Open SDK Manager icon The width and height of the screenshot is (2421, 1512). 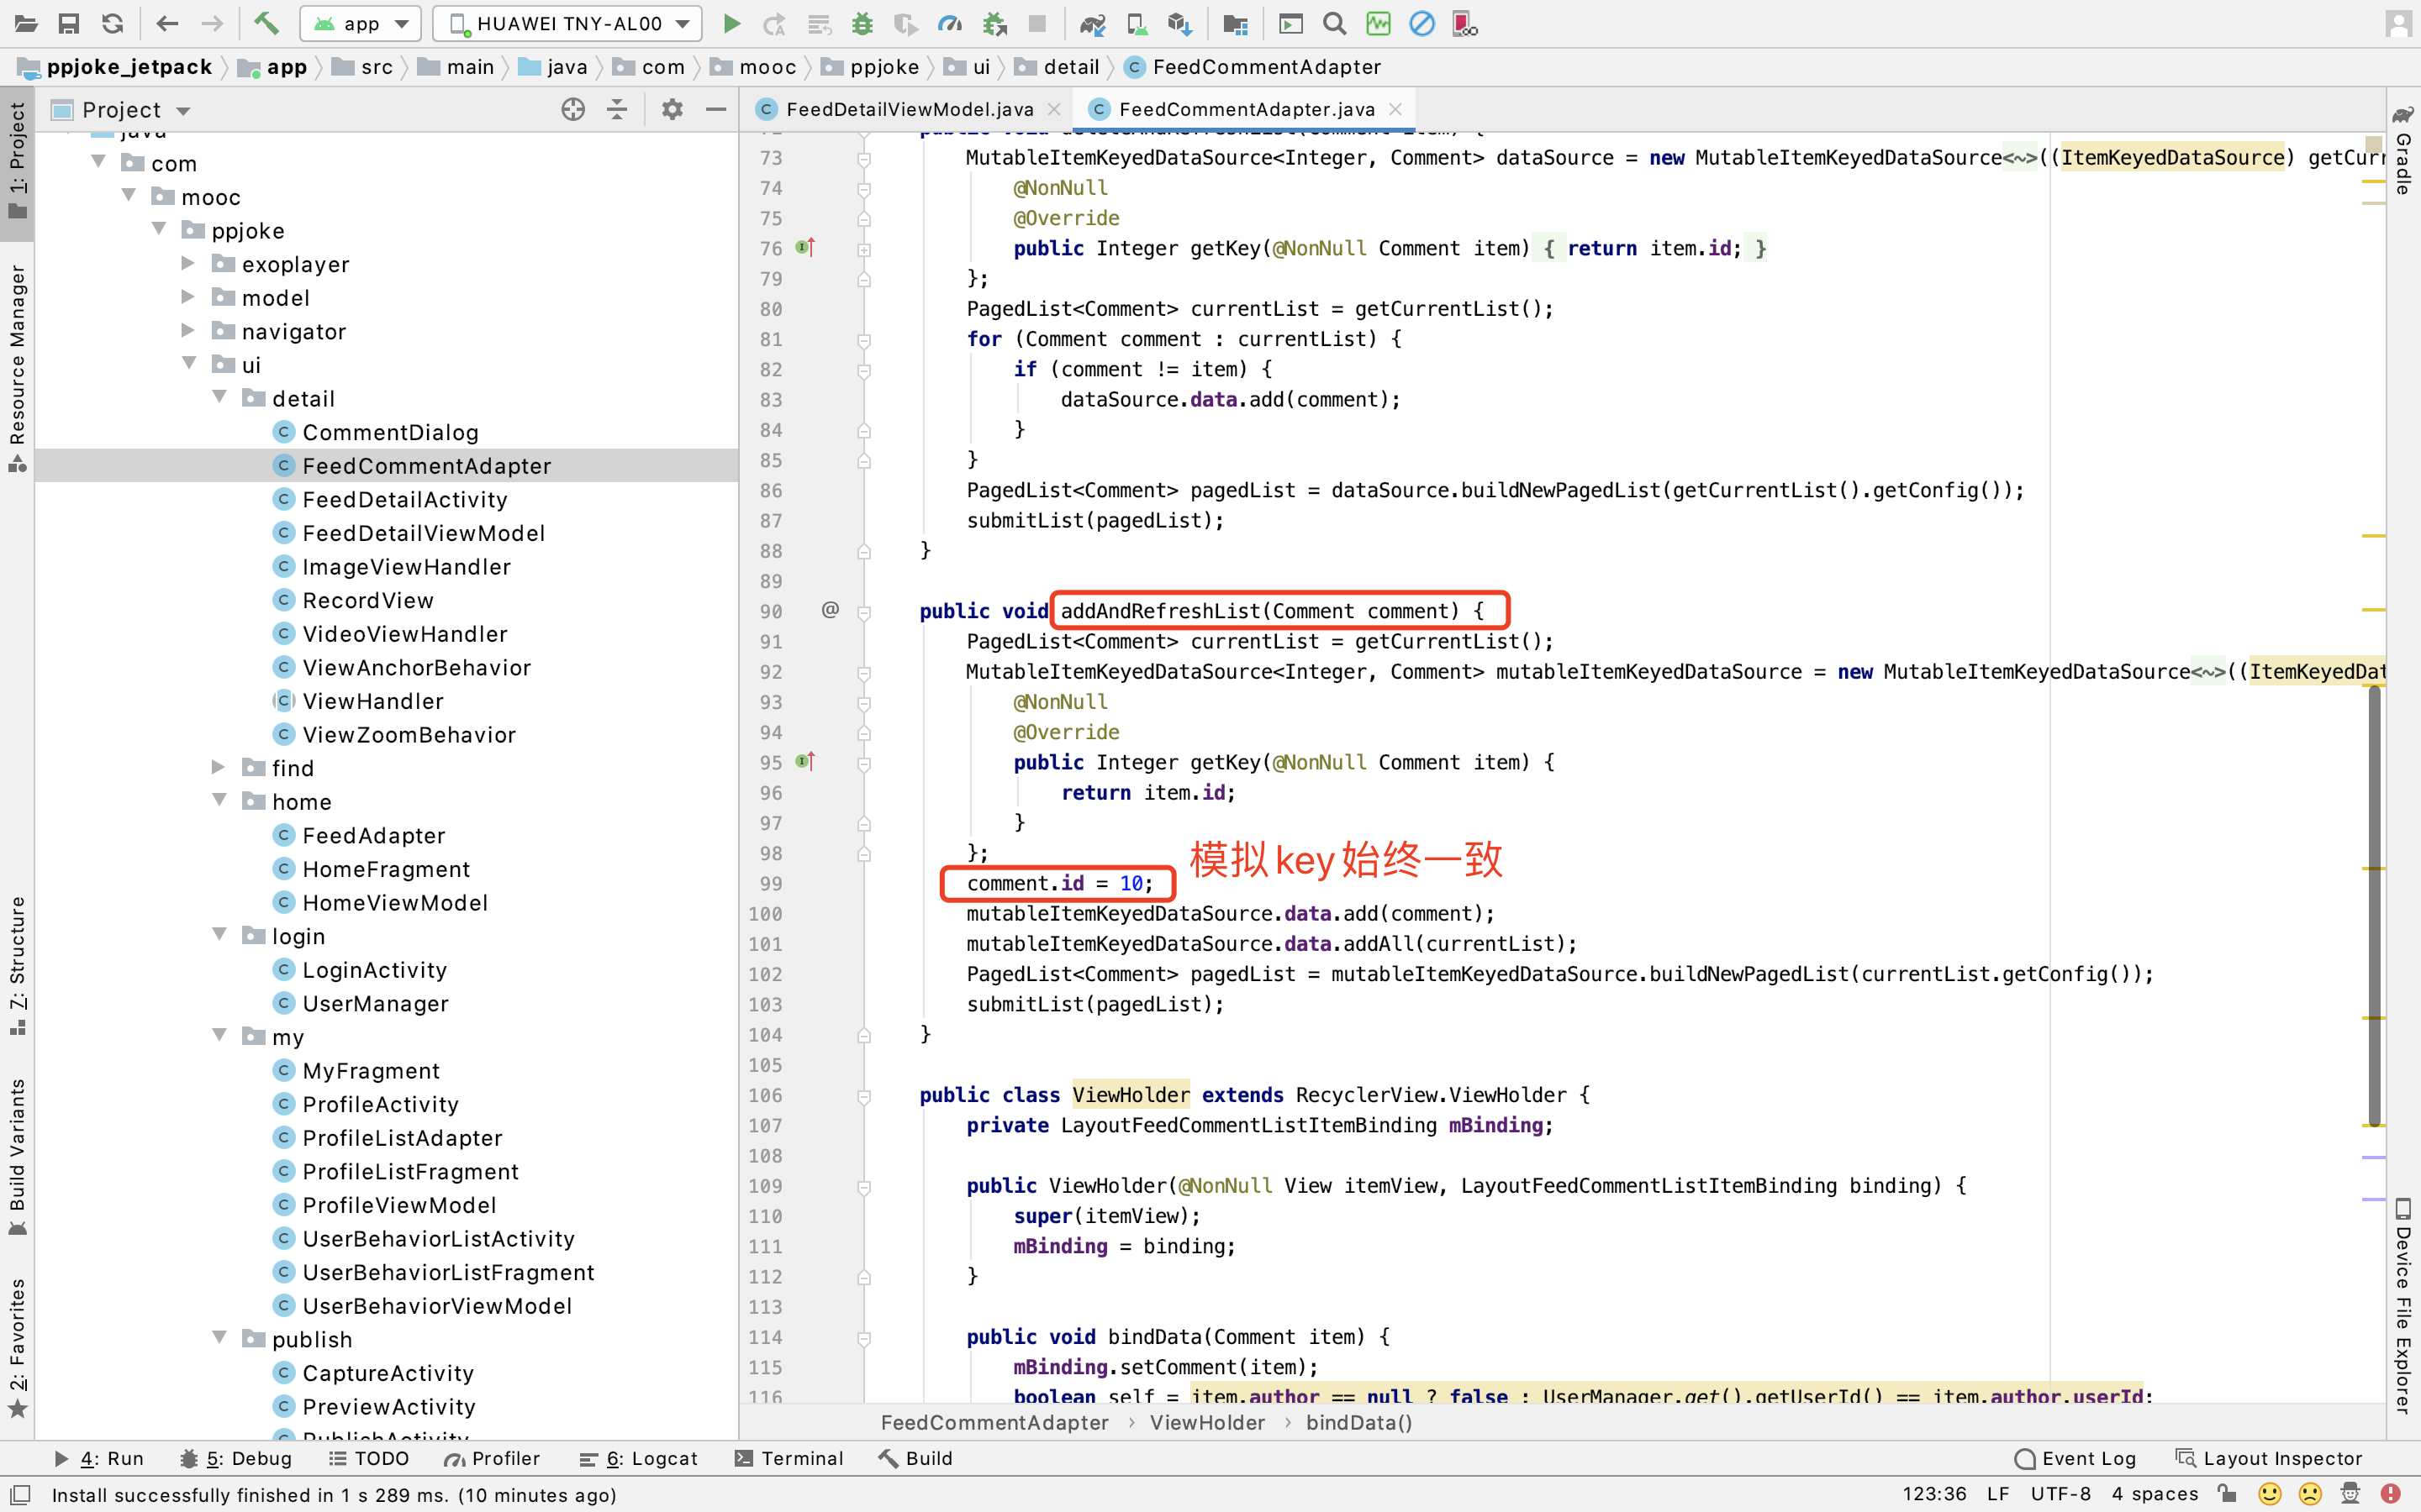(1180, 23)
